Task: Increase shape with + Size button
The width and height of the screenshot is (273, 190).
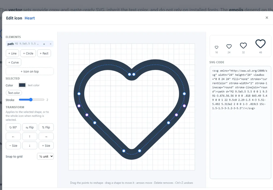Action: (x=46, y=145)
